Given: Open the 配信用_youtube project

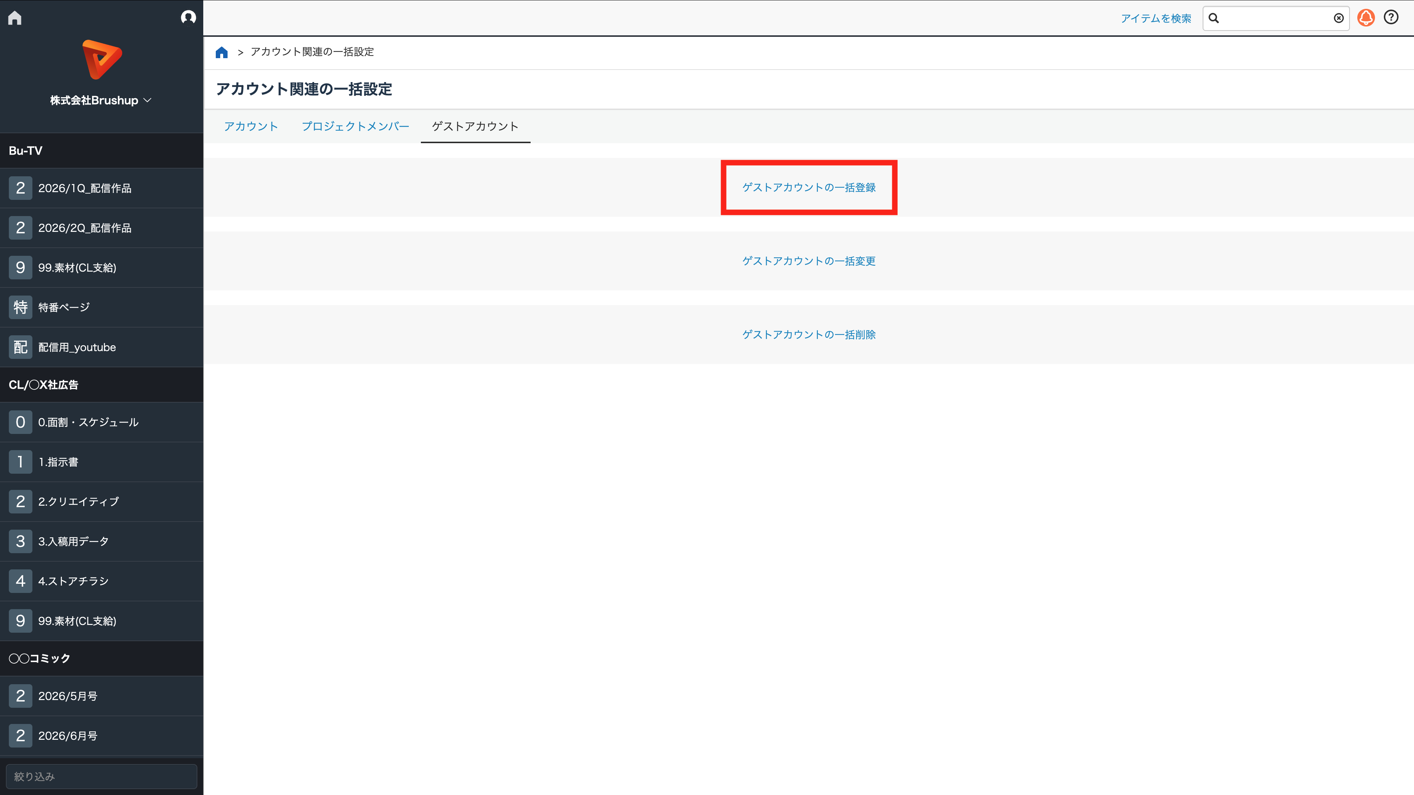Looking at the screenshot, I should pos(102,347).
